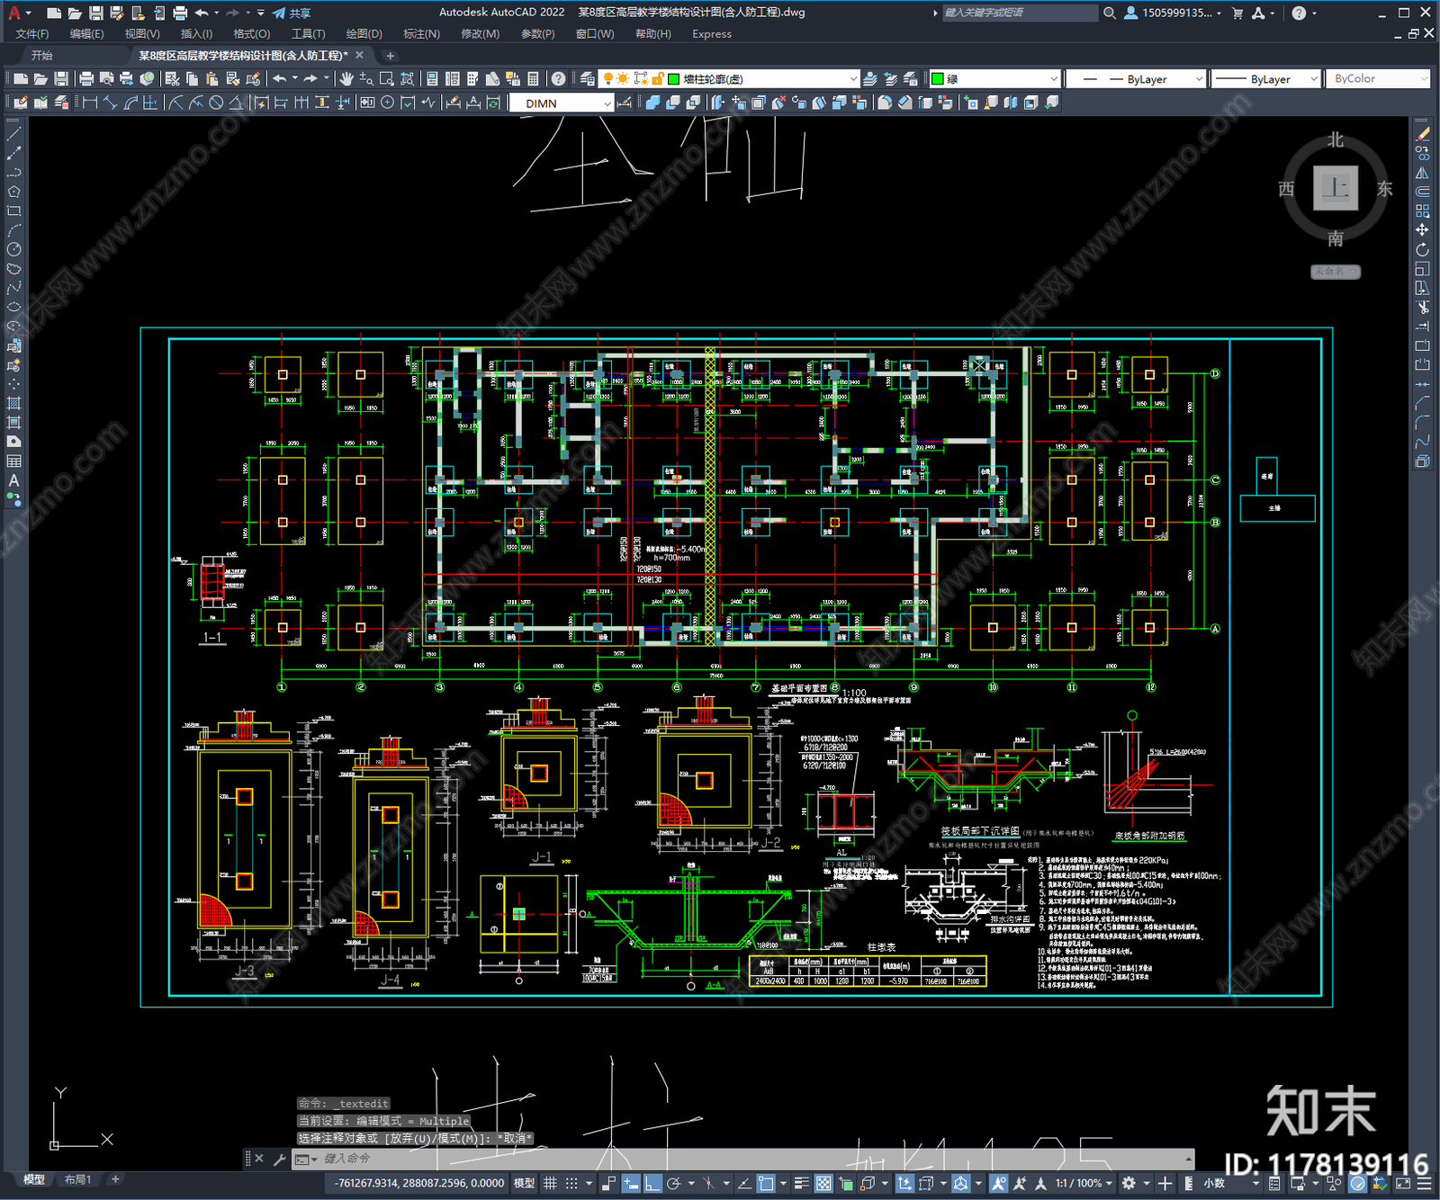Open the Express menu
1440x1200 pixels.
click(712, 33)
